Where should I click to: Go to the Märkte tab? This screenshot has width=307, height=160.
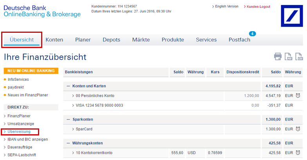point(141,40)
